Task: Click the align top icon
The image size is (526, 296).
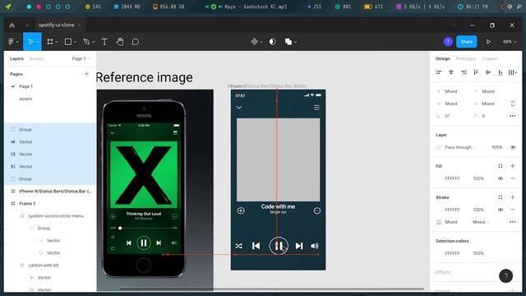Action: (476, 72)
